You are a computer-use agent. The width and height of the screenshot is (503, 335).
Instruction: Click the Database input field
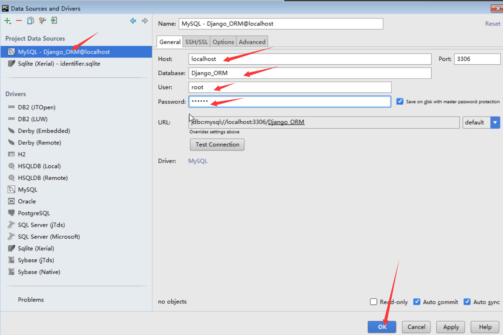[310, 73]
